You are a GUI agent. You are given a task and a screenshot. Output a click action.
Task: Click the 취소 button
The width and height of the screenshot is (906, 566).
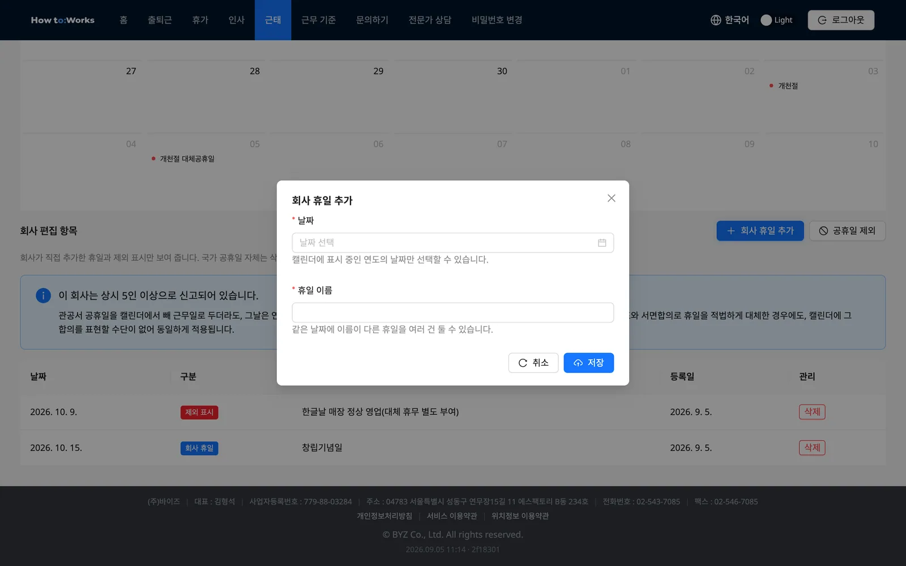(533, 363)
